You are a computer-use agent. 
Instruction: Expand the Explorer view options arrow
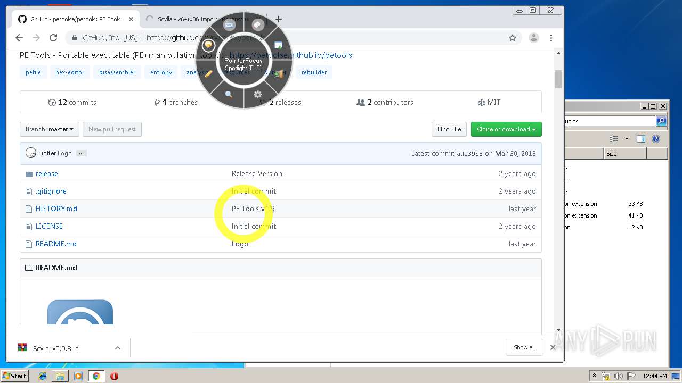coord(627,139)
